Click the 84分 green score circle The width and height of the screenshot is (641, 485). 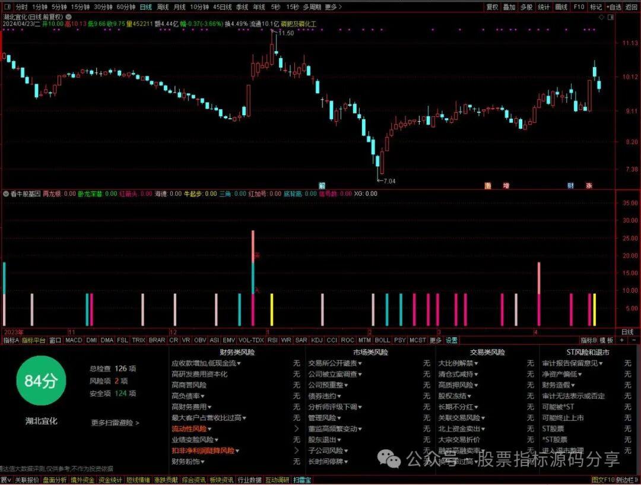[x=41, y=381]
